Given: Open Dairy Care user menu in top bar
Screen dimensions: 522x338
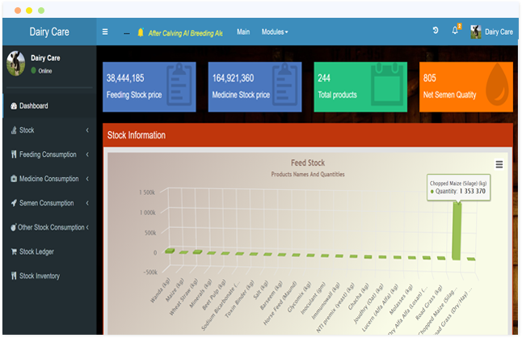Looking at the screenshot, I should point(492,32).
